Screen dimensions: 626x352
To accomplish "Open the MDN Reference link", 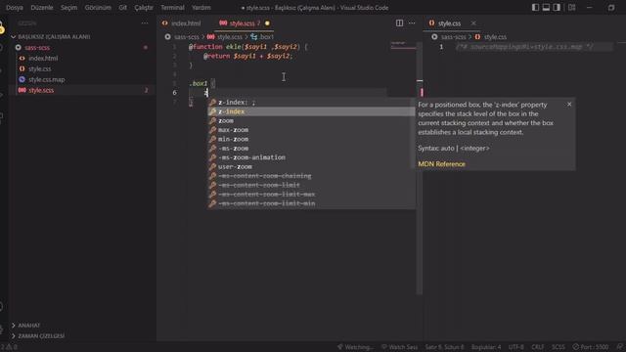I will (x=441, y=164).
